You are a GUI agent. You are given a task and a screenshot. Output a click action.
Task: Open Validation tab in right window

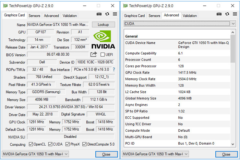tap(190, 16)
